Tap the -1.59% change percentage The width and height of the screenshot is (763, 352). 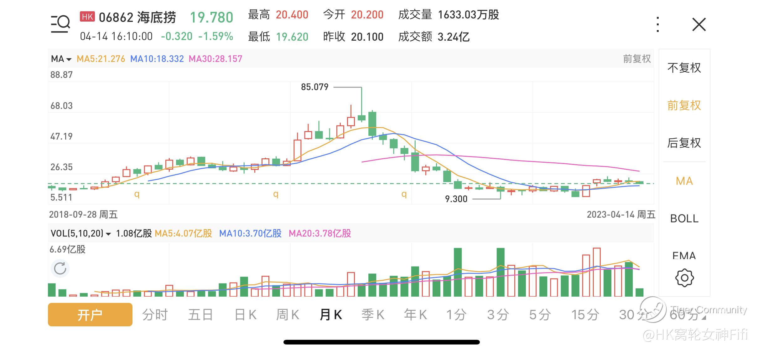(216, 36)
